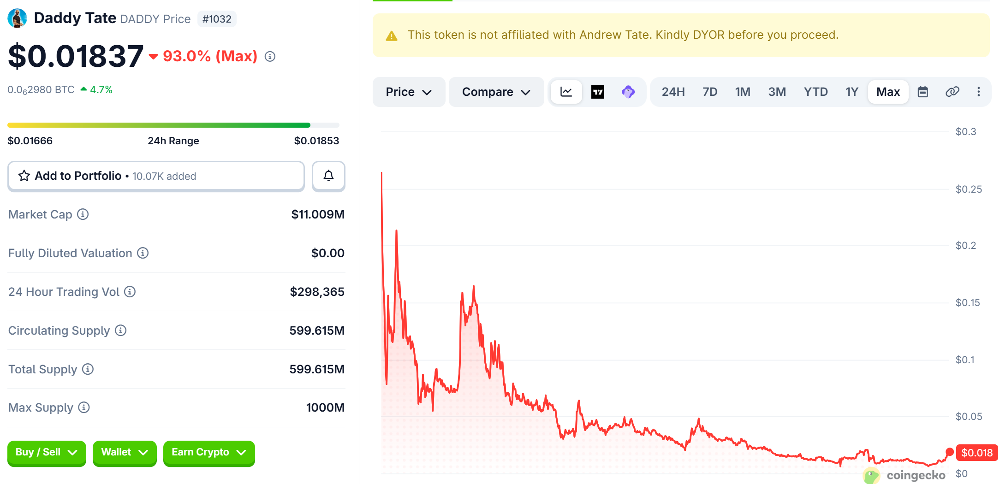Viewport: 1000px width, 484px height.
Task: Open Fully Diluted Valuation info icon
Action: (x=143, y=253)
